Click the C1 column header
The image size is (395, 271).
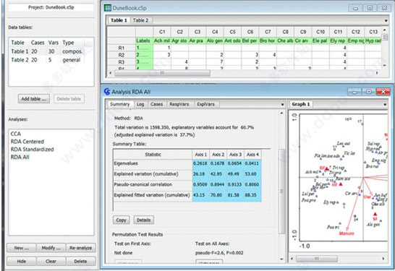point(162,32)
